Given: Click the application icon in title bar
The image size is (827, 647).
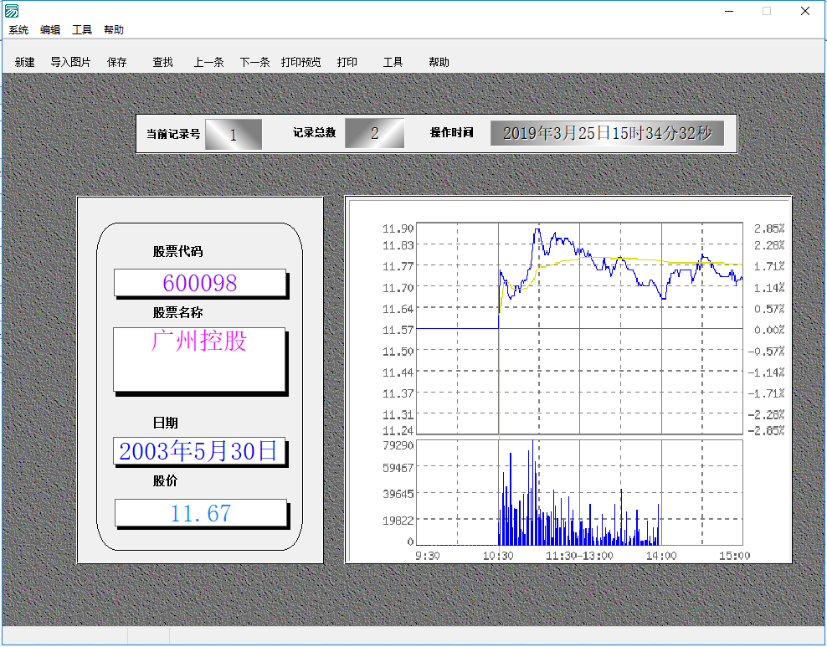Looking at the screenshot, I should tap(12, 11).
